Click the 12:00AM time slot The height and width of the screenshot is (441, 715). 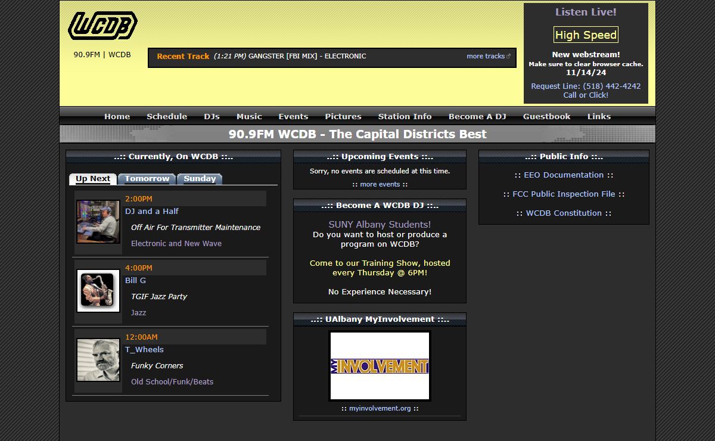(141, 337)
